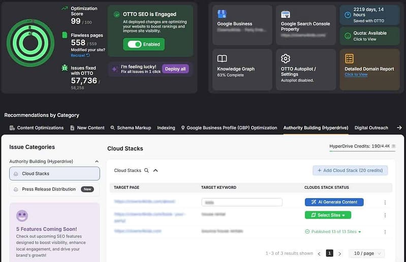Open the 10 / page dropdown

pos(366,253)
